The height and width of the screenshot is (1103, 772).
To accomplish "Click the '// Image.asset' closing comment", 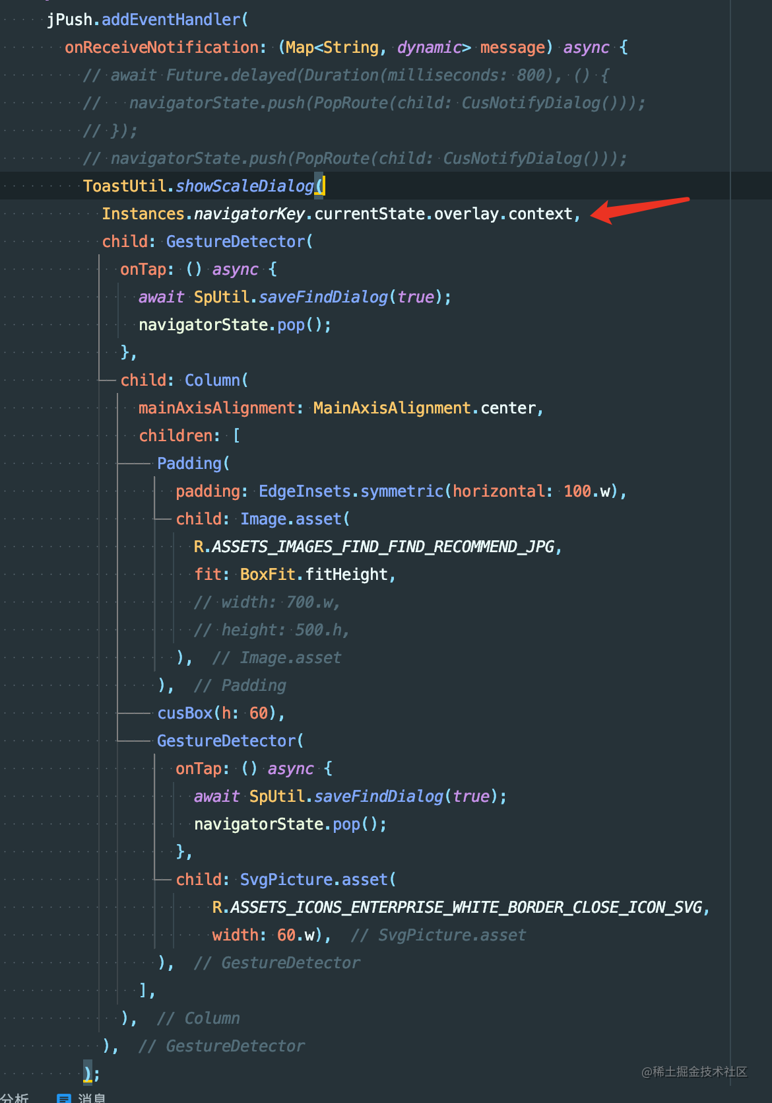I will [x=277, y=658].
